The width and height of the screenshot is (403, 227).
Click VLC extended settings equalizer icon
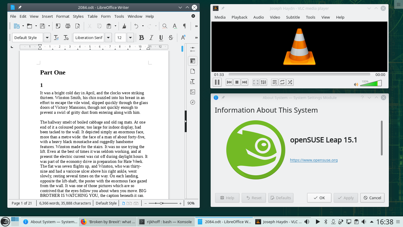[x=263, y=82]
